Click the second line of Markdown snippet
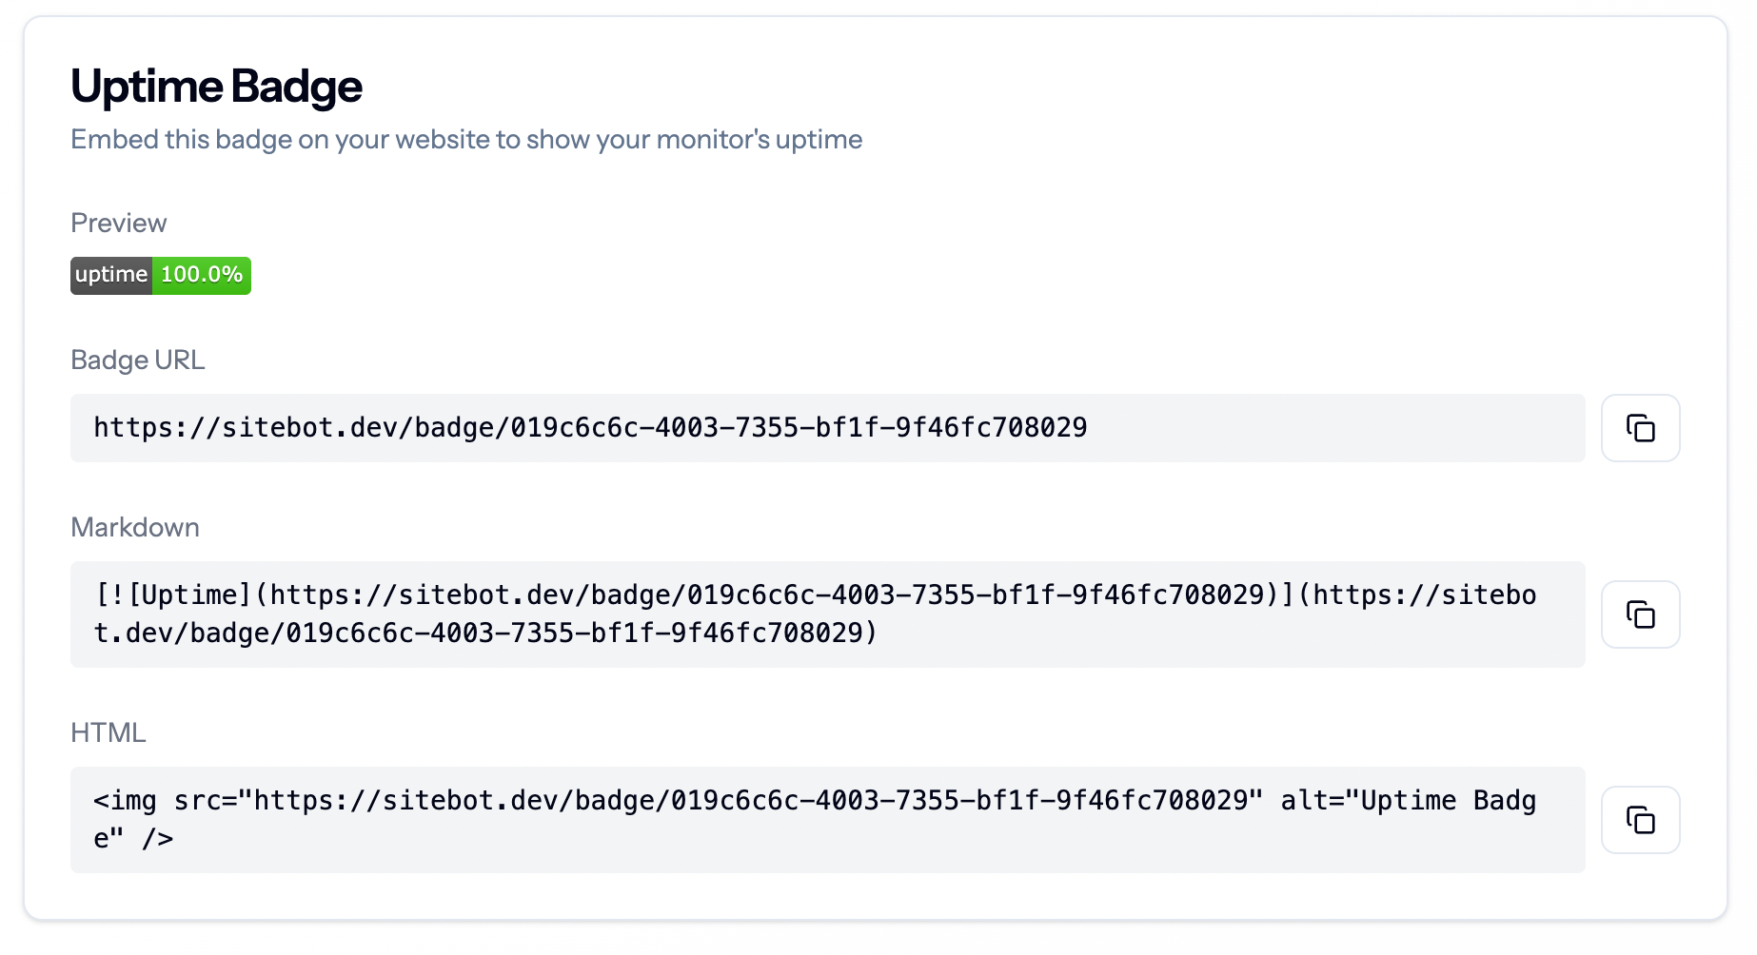 (x=485, y=633)
